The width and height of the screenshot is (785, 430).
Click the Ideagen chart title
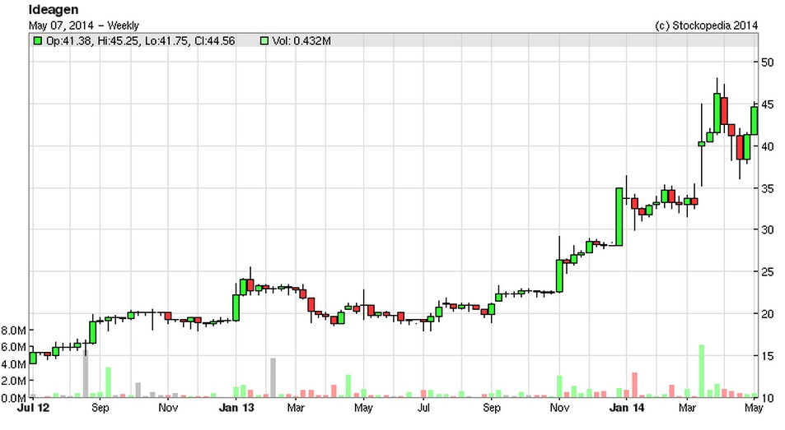(53, 10)
